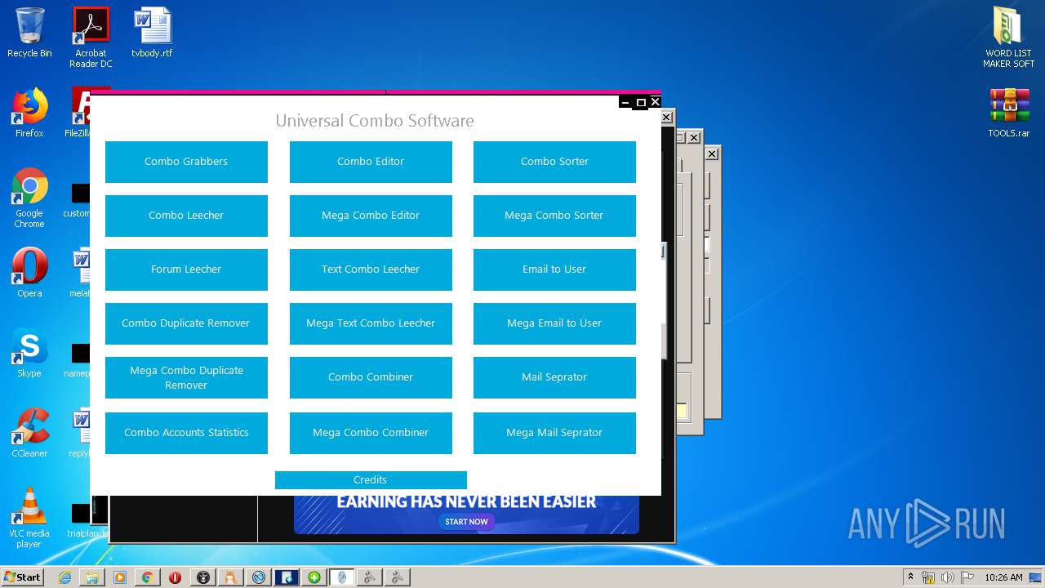
Task: Open Mega Combo Combiner
Action: [x=371, y=433]
